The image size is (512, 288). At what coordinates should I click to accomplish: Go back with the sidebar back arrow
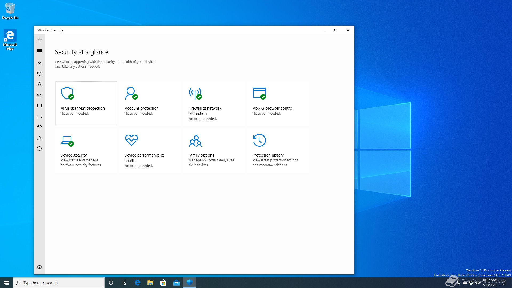[39, 40]
